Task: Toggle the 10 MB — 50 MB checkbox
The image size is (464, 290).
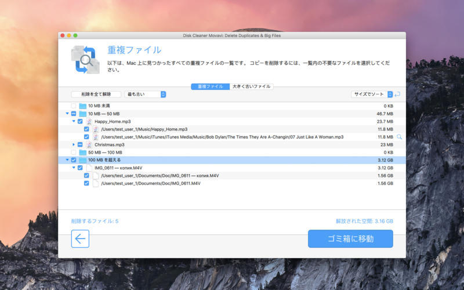Action: pos(74,114)
